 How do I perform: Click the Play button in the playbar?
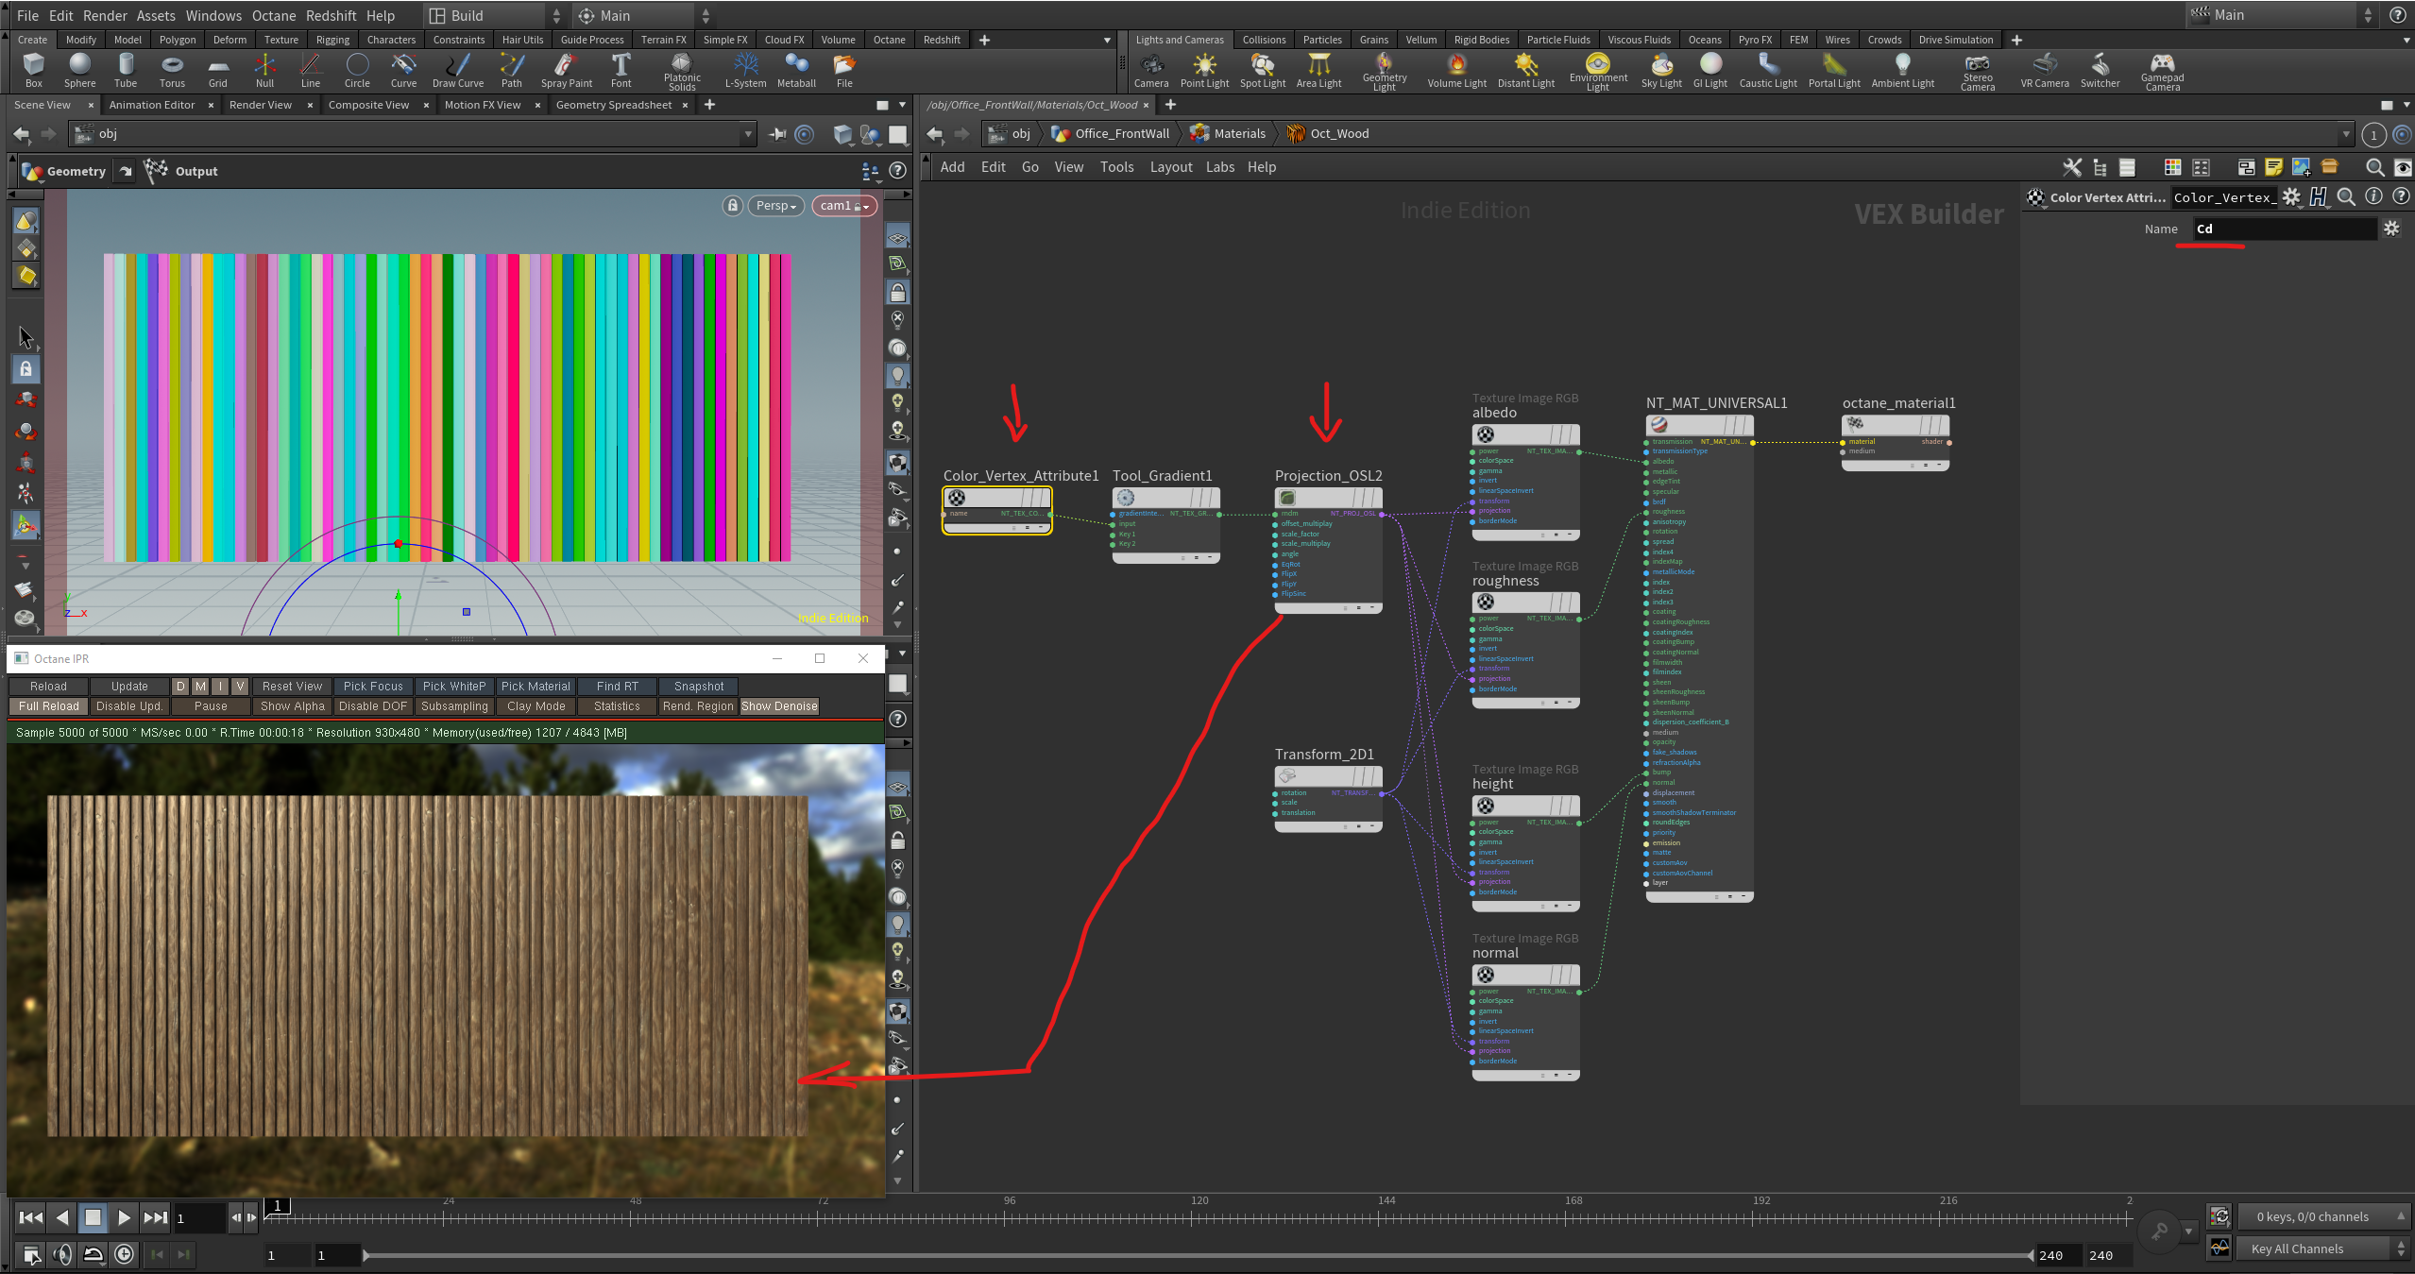[124, 1217]
